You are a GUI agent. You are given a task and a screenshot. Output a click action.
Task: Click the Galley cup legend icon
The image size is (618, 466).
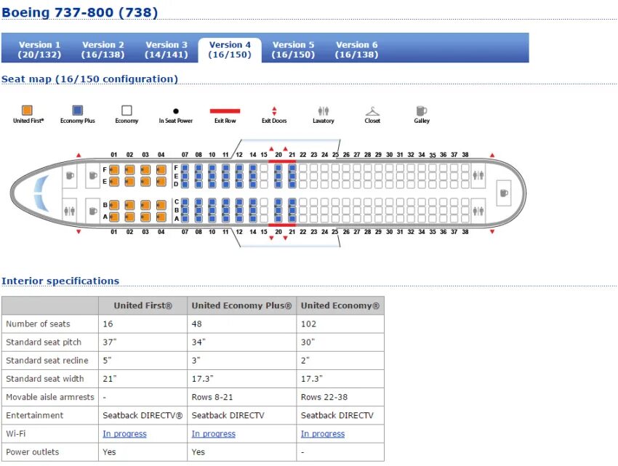pos(421,111)
